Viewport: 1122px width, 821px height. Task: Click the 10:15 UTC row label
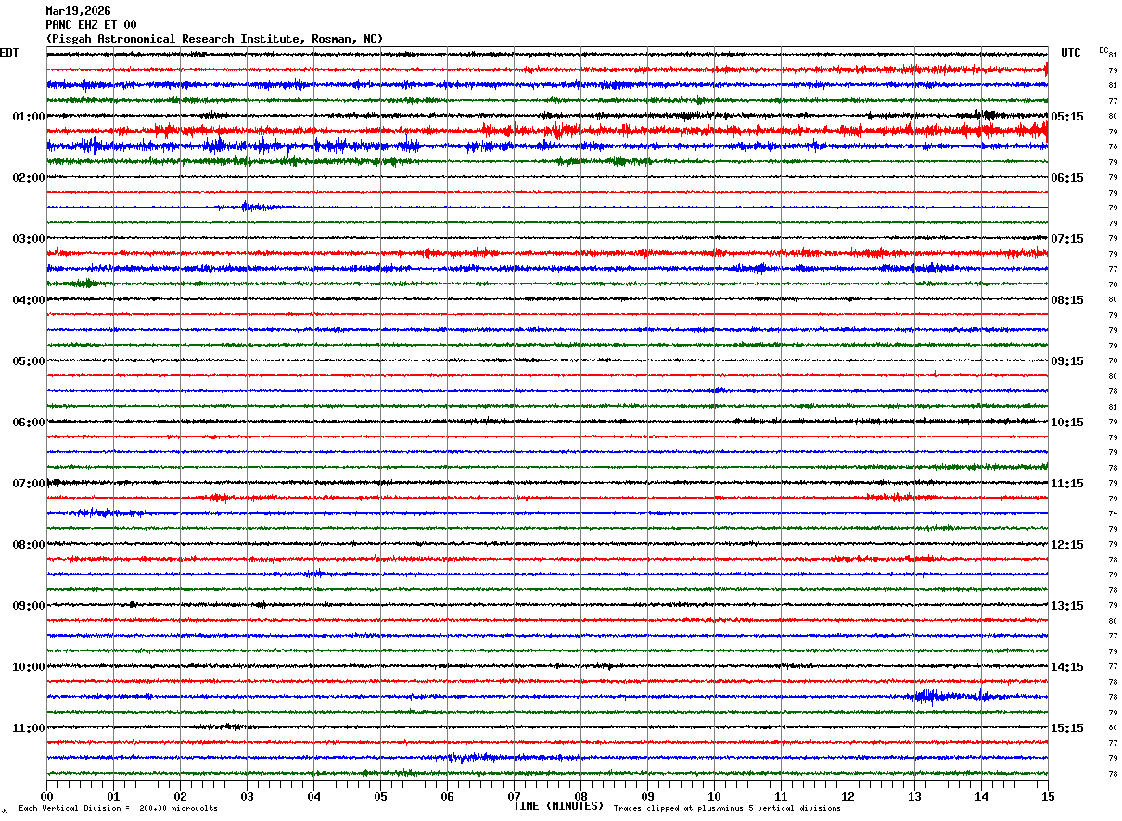pos(1067,423)
